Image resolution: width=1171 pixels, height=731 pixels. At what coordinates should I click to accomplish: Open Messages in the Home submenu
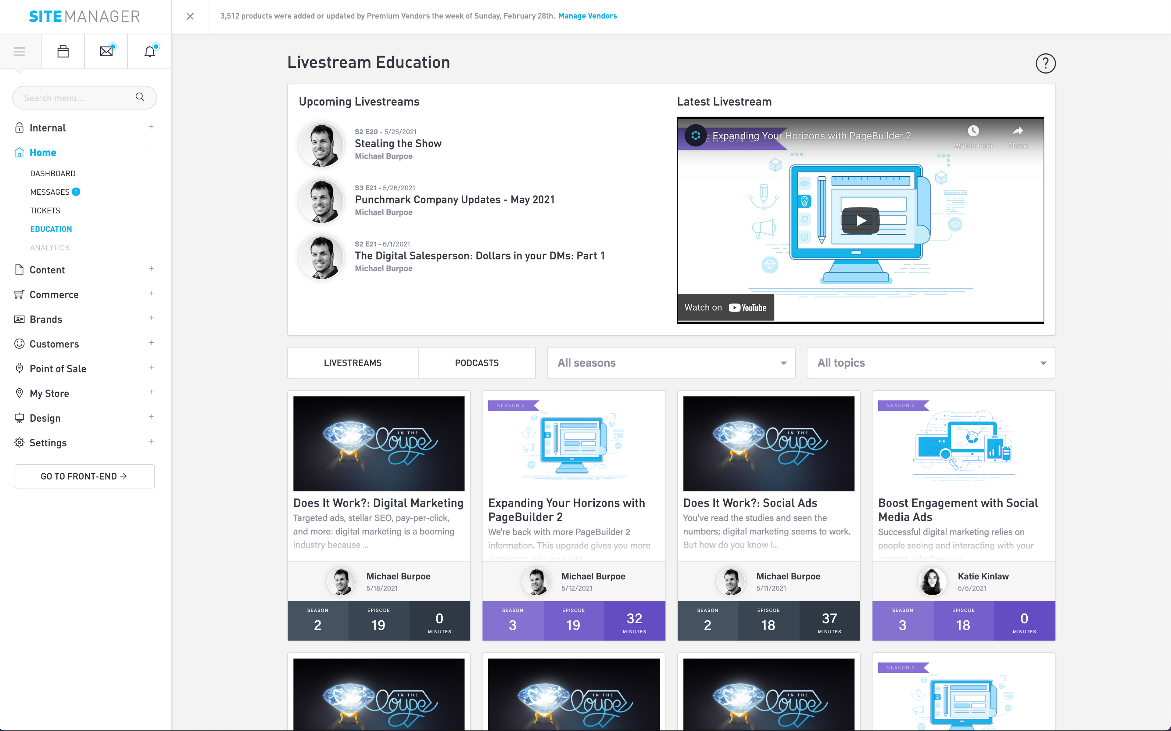tap(50, 192)
